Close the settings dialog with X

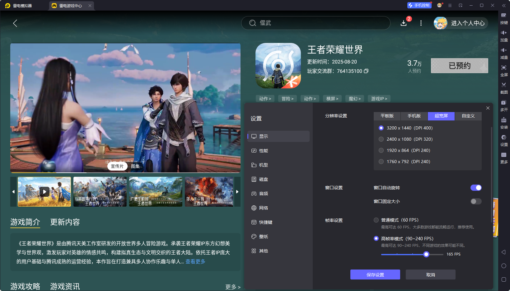click(x=488, y=108)
